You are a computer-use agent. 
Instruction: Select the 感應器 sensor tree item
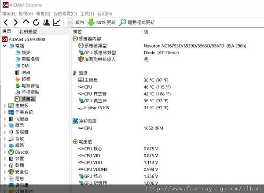click(25, 99)
